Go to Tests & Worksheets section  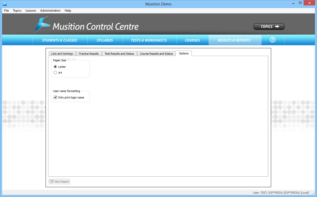point(149,40)
